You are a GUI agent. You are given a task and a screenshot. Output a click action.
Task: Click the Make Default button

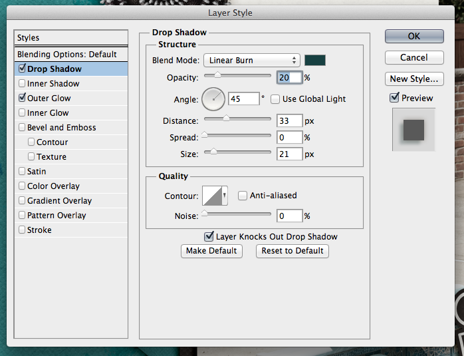[x=211, y=251]
